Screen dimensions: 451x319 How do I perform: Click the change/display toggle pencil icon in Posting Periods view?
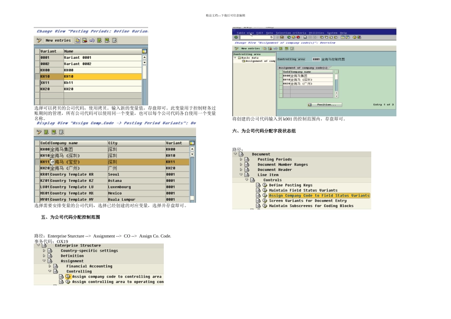click(x=39, y=40)
